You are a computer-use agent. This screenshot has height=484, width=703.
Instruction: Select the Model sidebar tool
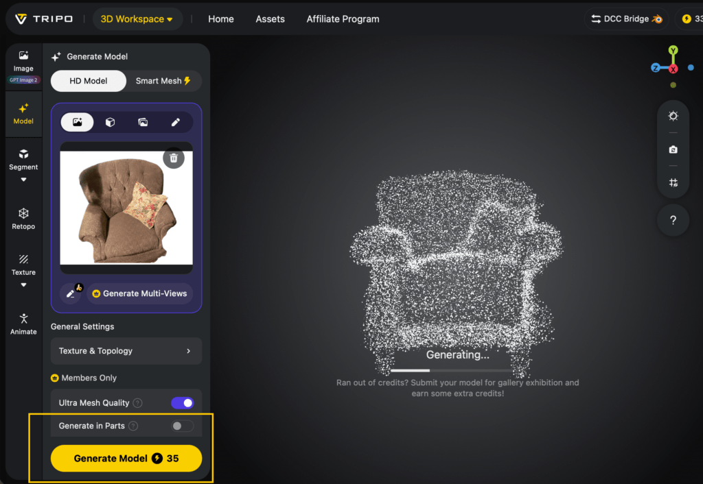[23, 114]
